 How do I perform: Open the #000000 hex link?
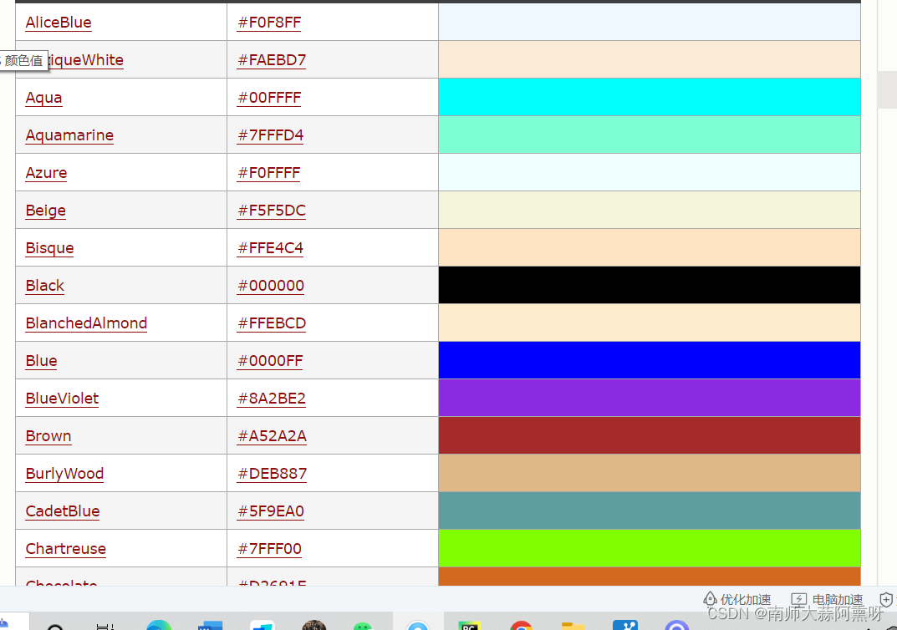point(271,286)
